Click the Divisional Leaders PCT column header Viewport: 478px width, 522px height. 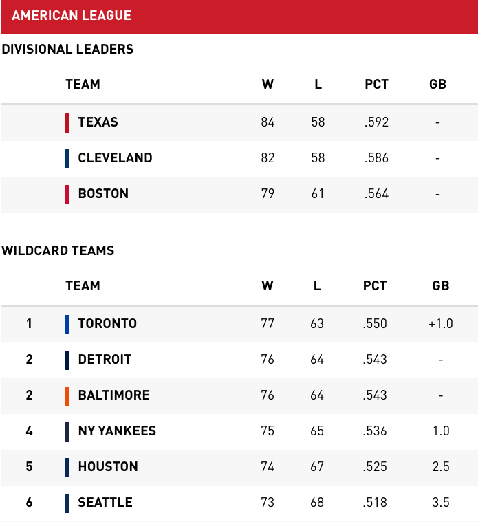coord(376,84)
